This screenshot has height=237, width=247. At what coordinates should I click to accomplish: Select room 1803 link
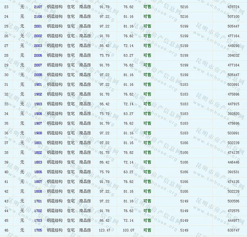click(x=38, y=162)
